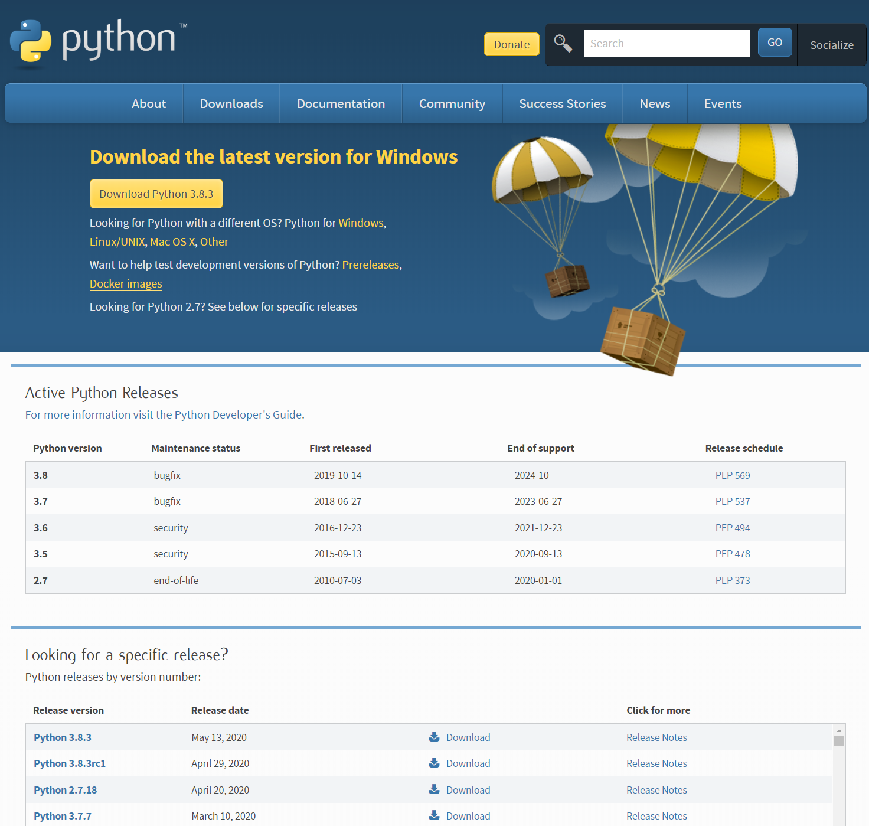
Task: Open the About menu
Action: (x=149, y=104)
